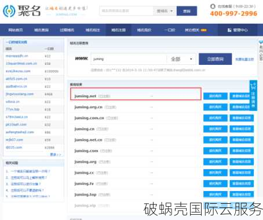Click the left blue button in juming.com row
This screenshot has width=263, height=220.
click(215, 151)
